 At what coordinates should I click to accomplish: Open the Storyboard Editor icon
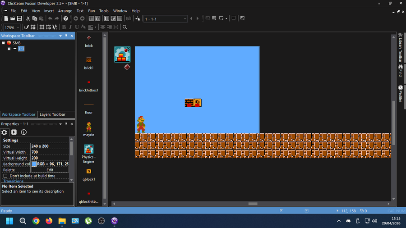click(x=91, y=18)
